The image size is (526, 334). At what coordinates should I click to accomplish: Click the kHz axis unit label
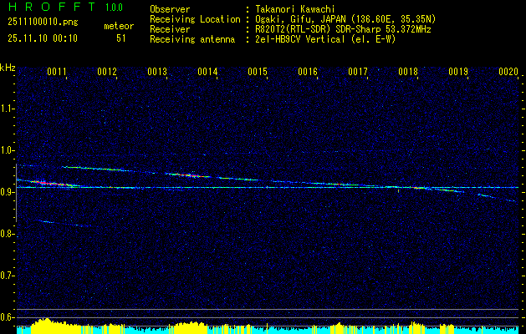pos(8,67)
